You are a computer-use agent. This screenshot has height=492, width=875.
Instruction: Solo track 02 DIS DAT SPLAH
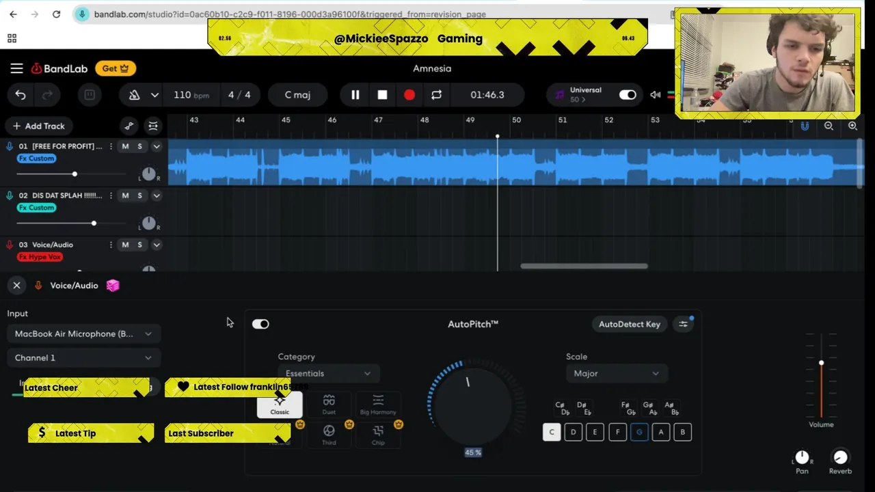click(x=140, y=195)
